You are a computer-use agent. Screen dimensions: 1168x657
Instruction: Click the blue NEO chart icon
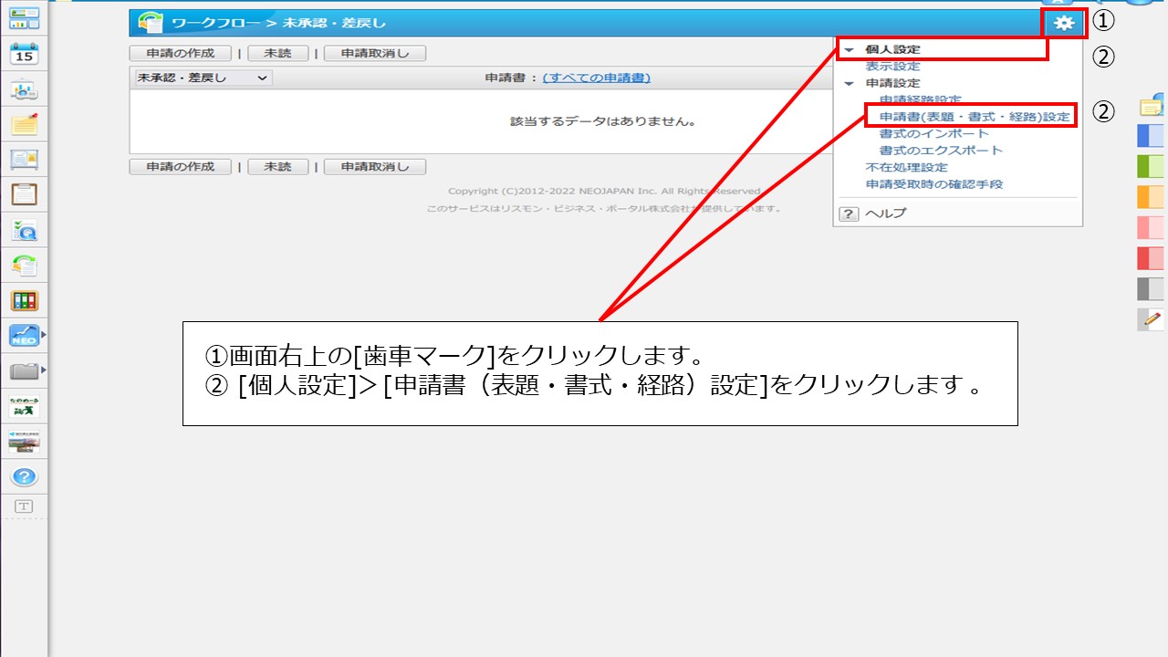24,336
